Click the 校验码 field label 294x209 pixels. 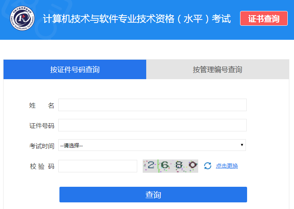41,166
